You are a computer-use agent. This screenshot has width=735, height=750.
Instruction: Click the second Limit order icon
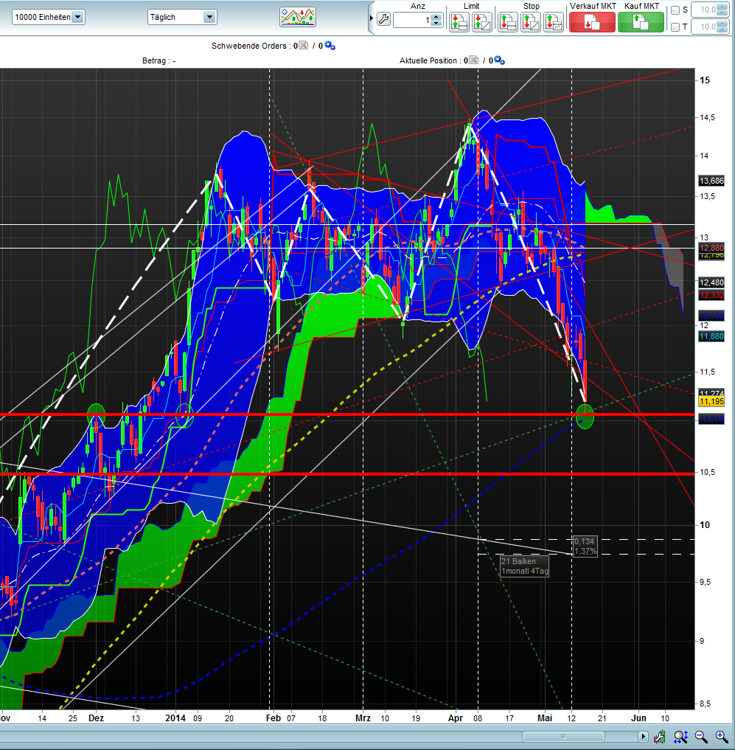coord(481,21)
